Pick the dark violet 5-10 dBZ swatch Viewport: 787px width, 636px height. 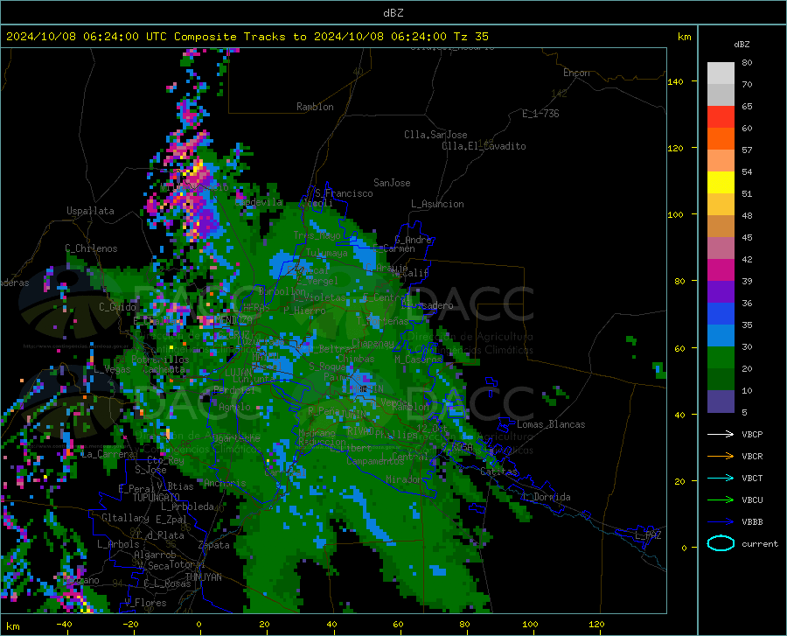[721, 402]
